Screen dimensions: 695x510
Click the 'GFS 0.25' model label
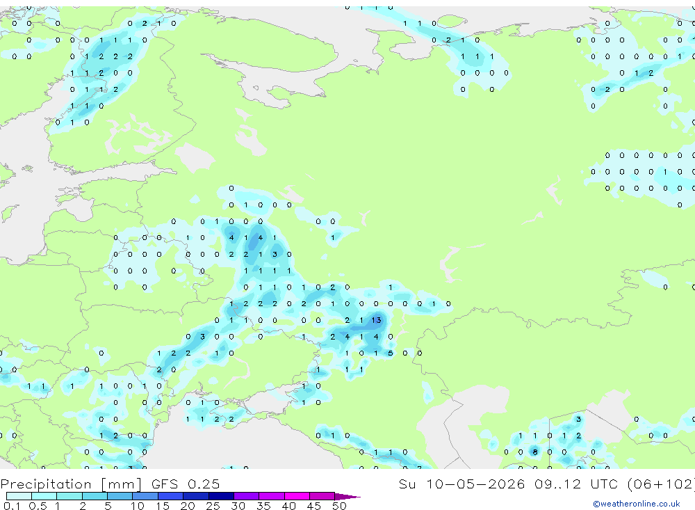coord(186,484)
